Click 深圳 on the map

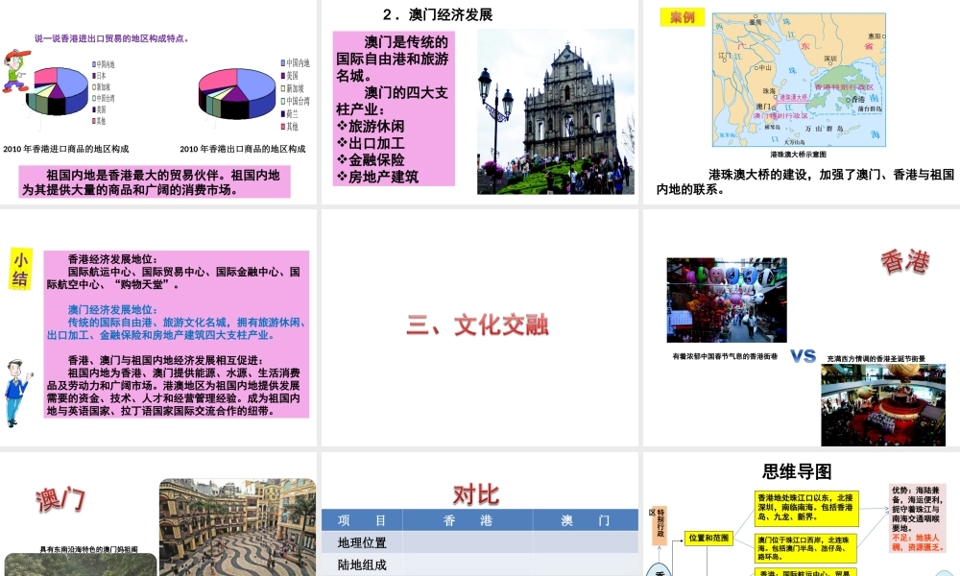830,59
